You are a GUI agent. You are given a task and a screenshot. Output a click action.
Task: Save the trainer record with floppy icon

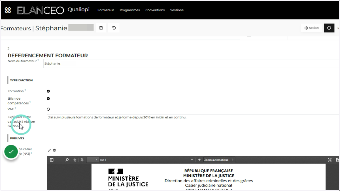tap(101, 28)
